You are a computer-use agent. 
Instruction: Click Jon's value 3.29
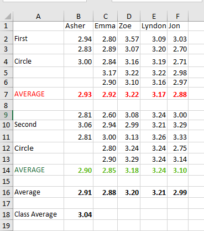click(177, 125)
